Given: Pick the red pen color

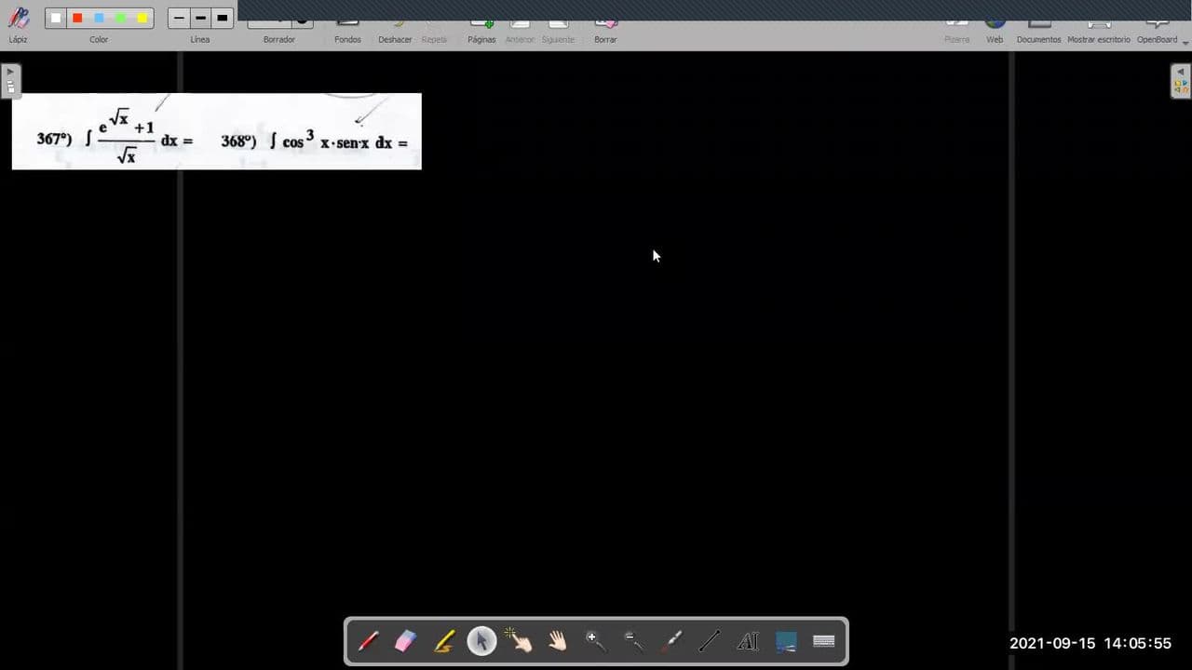Looking at the screenshot, I should coord(77,18).
